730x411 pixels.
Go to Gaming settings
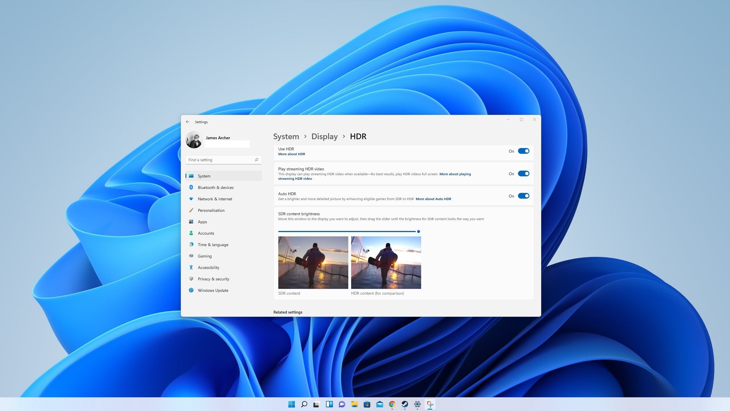[204, 256]
